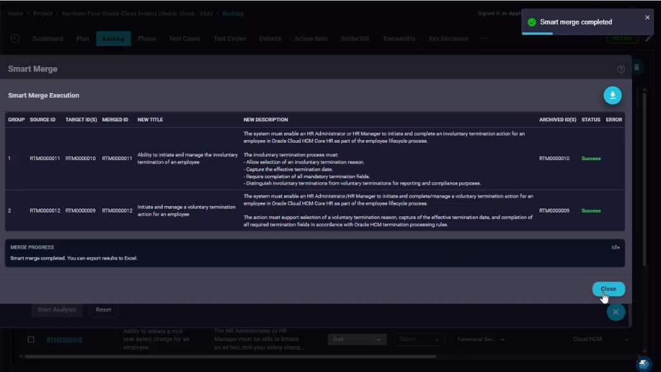
Task: Close the Smart Merge dialog
Action: click(608, 289)
